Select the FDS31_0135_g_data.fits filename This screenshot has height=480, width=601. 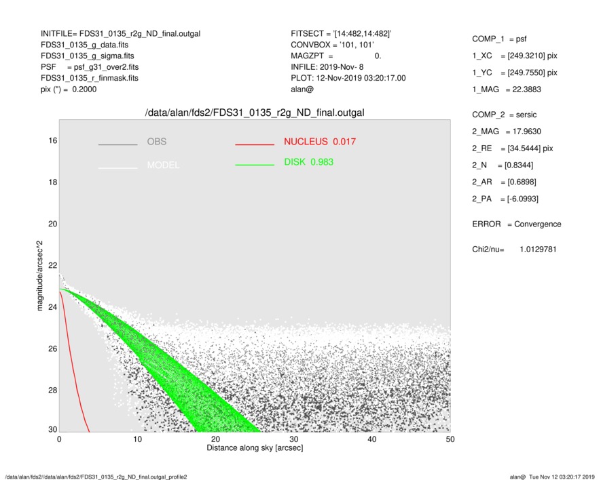point(84,45)
